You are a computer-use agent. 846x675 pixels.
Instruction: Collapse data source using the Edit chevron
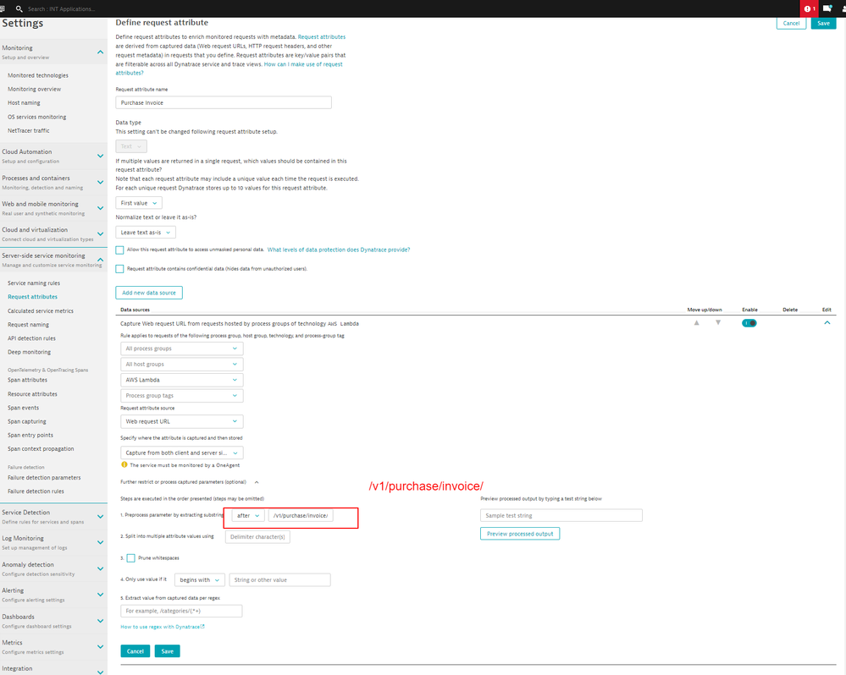(x=827, y=322)
